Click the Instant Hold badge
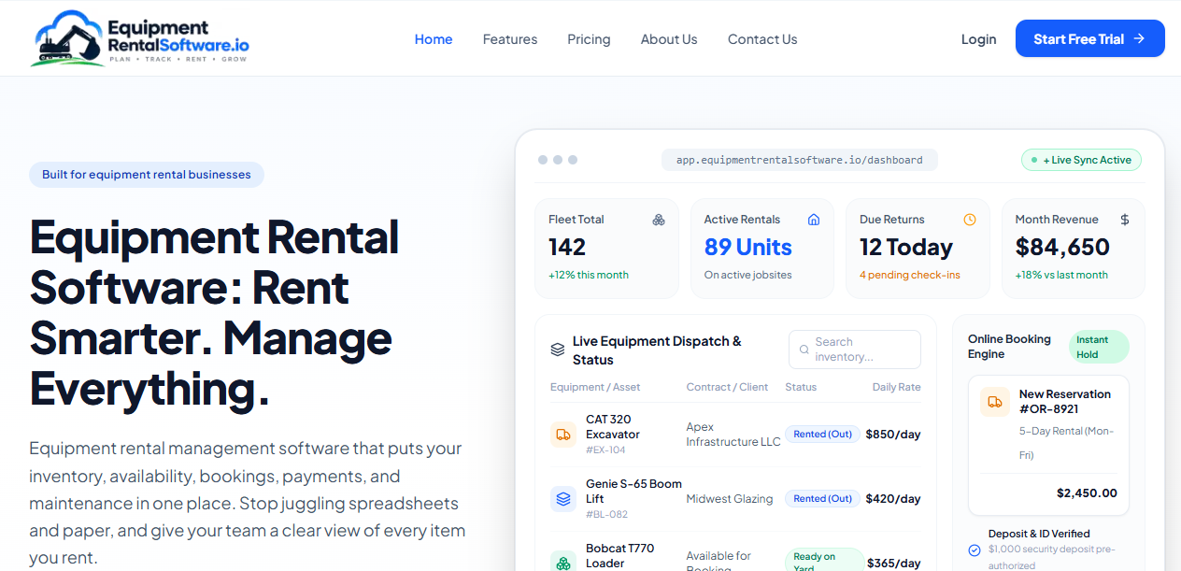1181x571 pixels. [1099, 347]
